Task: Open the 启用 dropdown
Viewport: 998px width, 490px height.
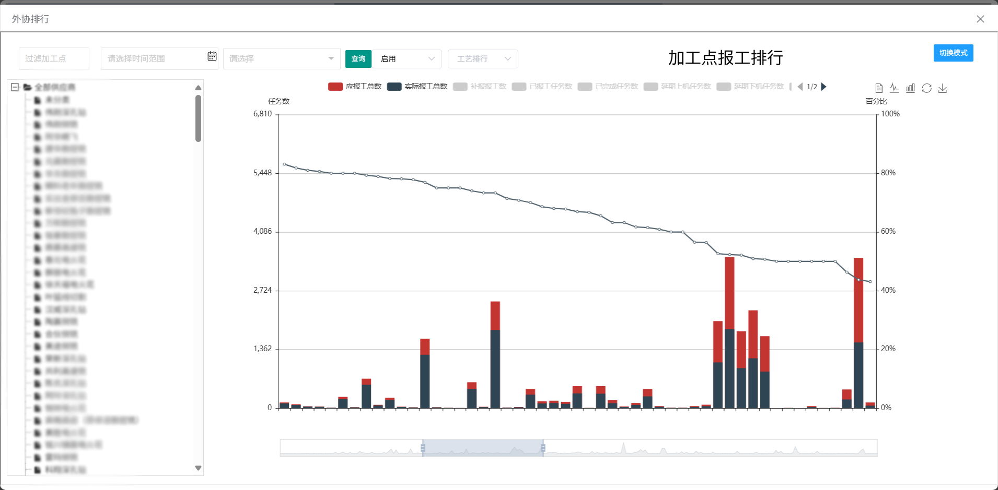Action: 407,58
